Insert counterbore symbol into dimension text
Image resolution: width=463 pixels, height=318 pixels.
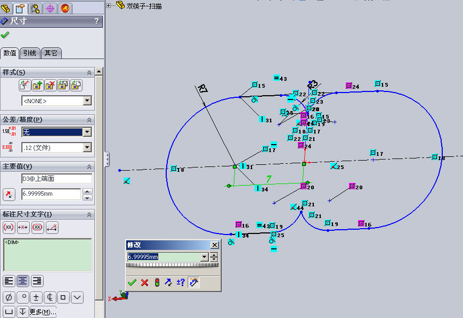pos(9,312)
